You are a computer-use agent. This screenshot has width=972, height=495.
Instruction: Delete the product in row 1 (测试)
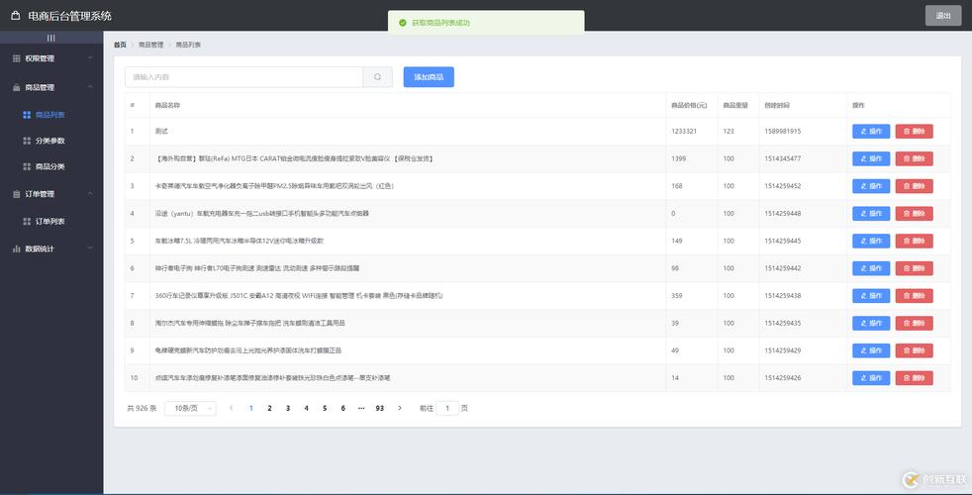coord(914,131)
